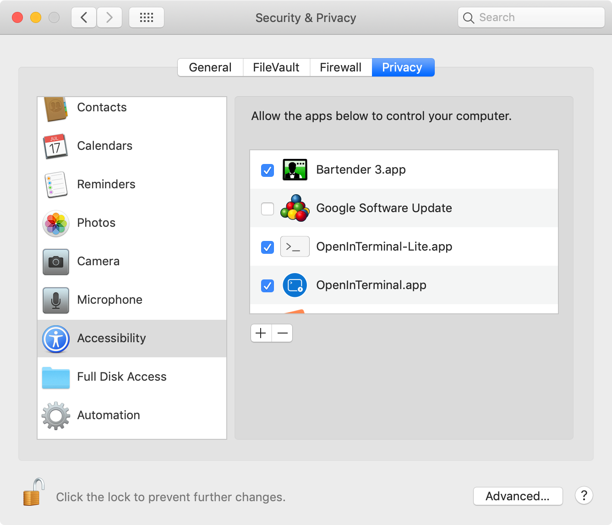Disable OpenInTerminal-Lite.app permission

coord(267,247)
